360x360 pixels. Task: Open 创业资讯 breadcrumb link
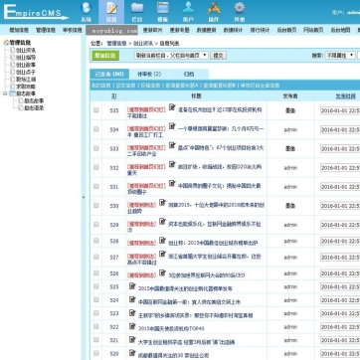[x=143, y=43]
